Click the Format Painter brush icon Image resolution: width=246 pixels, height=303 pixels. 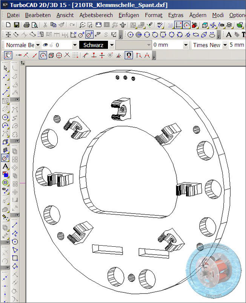click(x=61, y=25)
